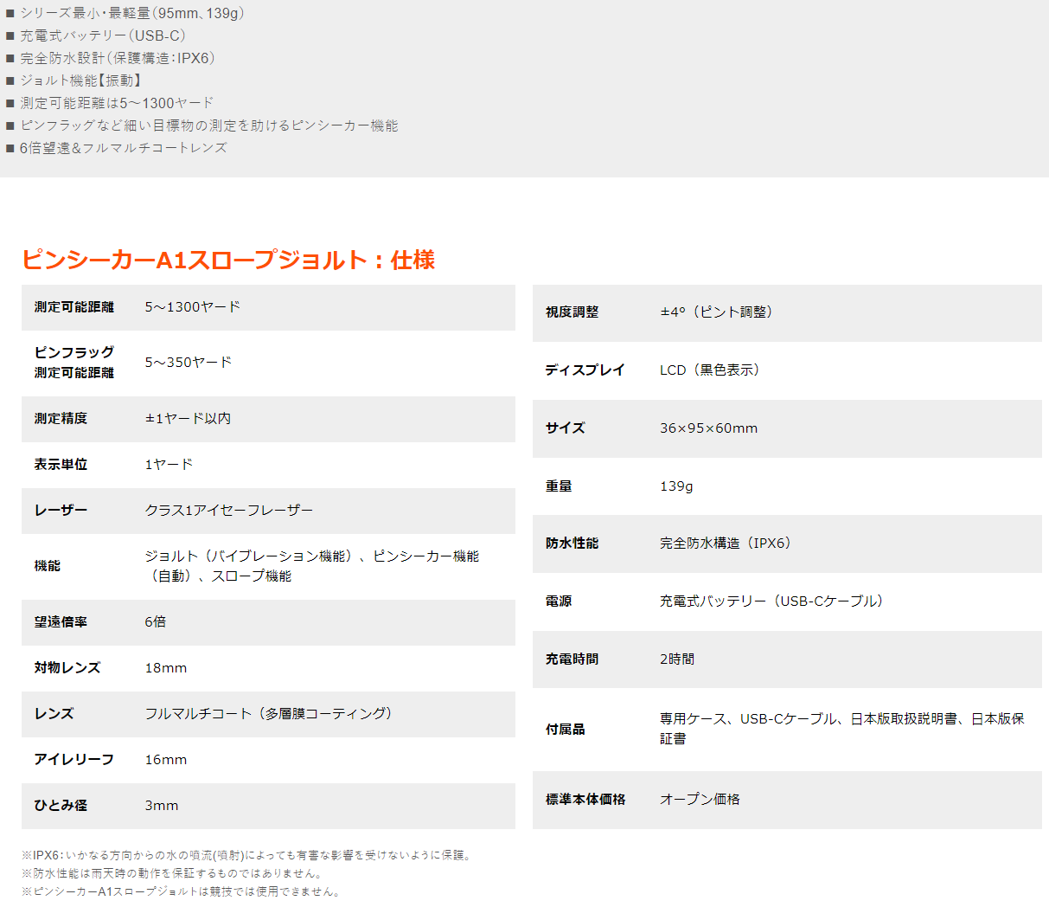Viewport: 1049px width, 907px height.
Task: Click the レンズ row label
Action: tap(54, 714)
